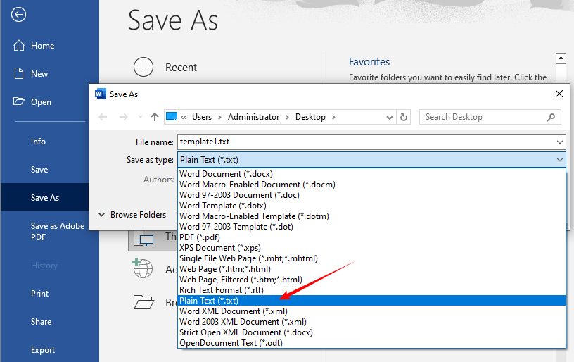Screen dimensions: 574x362
Task: Choose Word 2003 XML Document (*.xml)
Action: (x=371, y=322)
